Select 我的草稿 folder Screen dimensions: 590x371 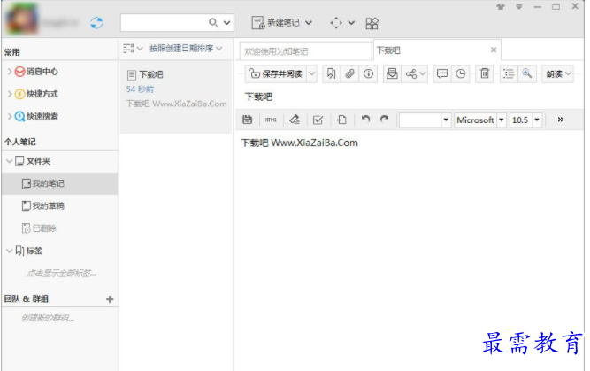pos(42,205)
